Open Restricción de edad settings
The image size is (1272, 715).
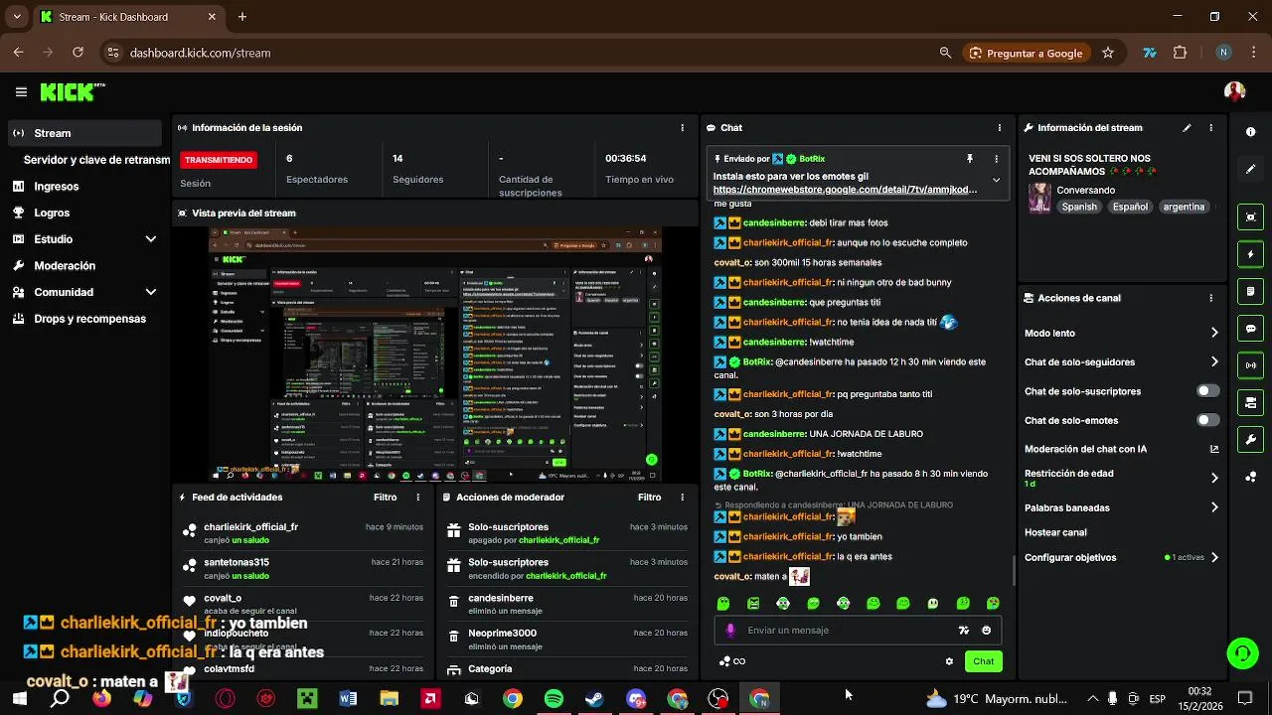coord(1121,478)
